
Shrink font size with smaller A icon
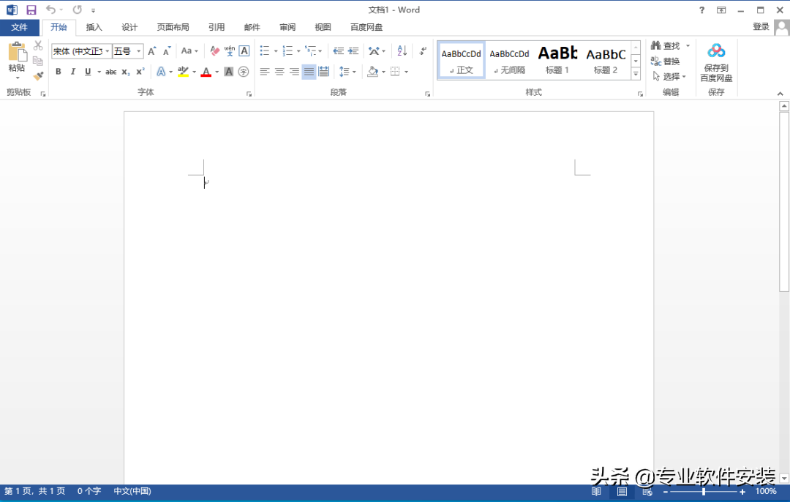(167, 51)
